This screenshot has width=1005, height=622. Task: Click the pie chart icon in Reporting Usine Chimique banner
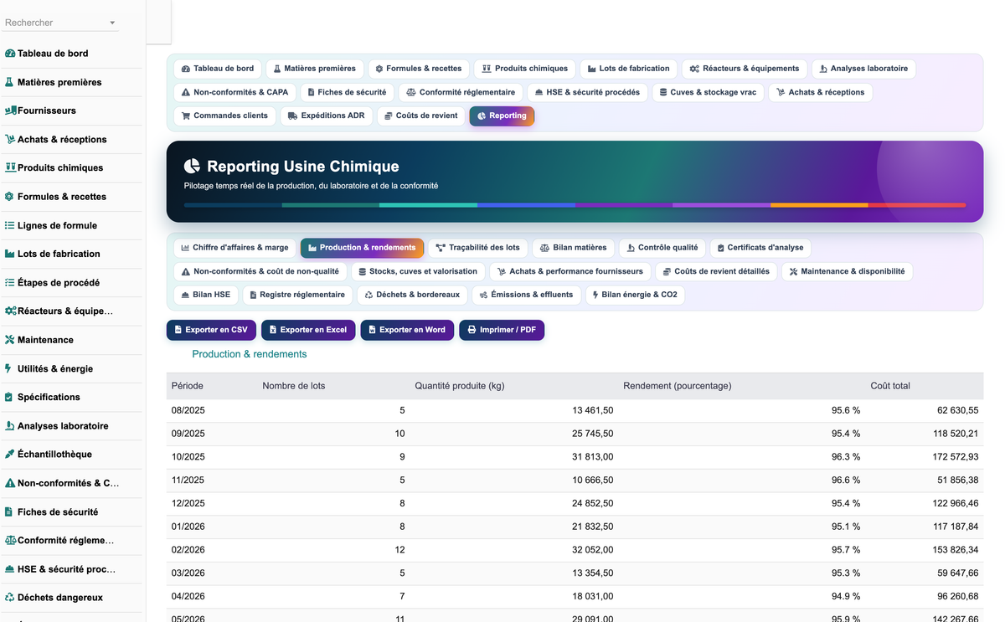coord(192,167)
